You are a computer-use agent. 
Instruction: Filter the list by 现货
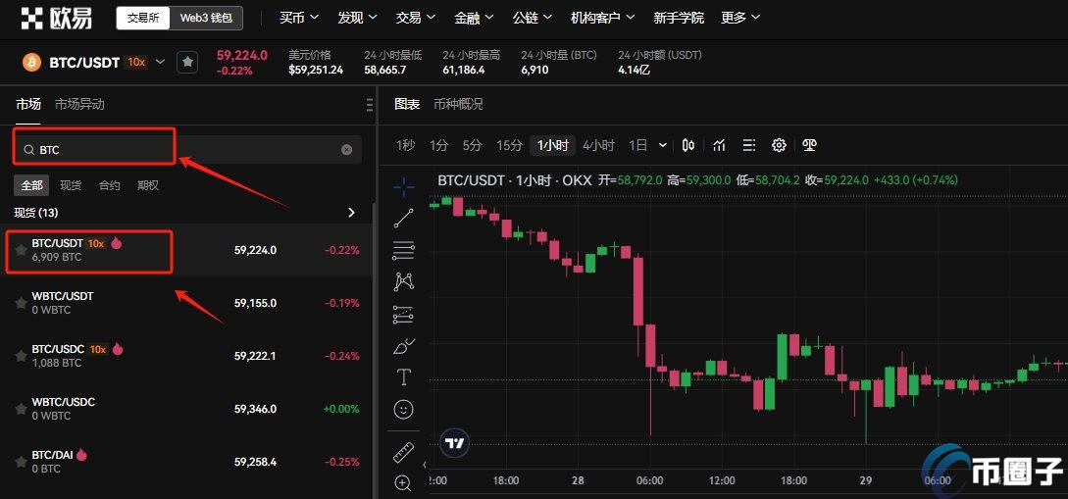click(71, 185)
